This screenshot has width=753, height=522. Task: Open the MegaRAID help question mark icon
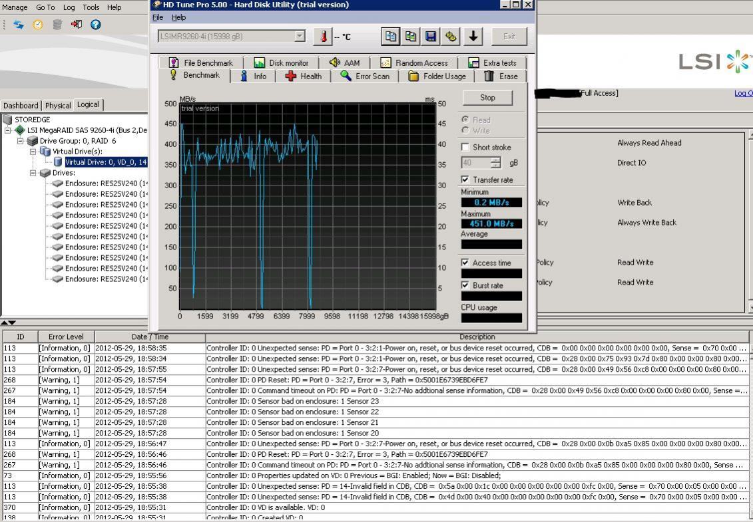click(95, 25)
